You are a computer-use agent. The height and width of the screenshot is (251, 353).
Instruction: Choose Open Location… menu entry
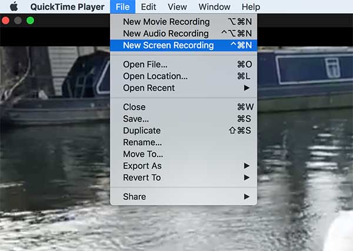click(184, 76)
